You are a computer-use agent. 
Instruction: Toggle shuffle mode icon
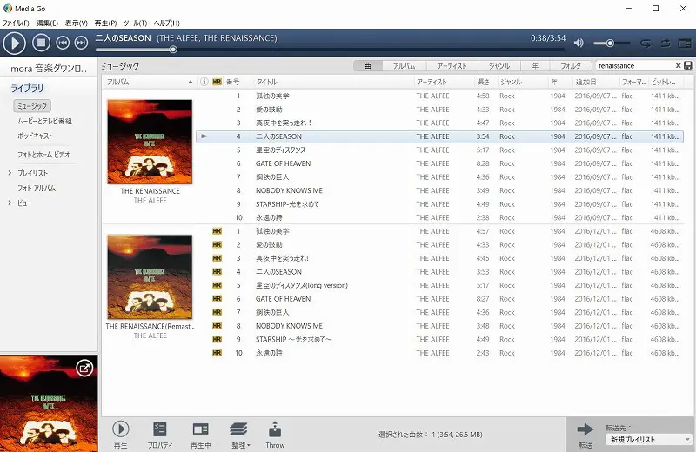click(646, 43)
